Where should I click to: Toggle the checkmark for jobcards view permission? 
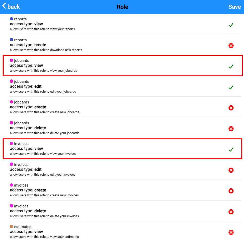[231, 66]
